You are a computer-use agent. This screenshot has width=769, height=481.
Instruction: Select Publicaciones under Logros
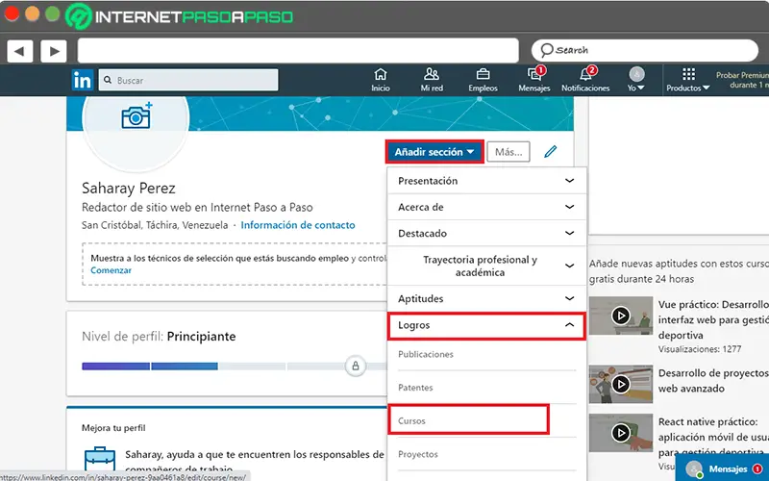click(426, 354)
